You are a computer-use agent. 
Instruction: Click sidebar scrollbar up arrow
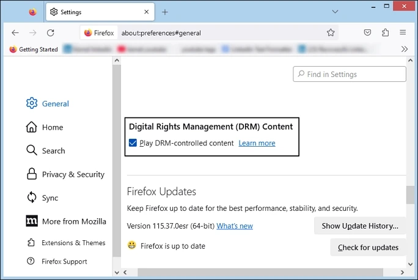pyautogui.click(x=117, y=61)
